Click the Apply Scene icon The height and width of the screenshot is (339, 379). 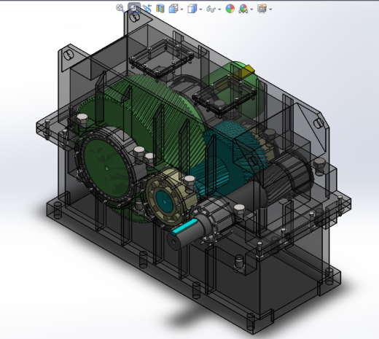[x=243, y=9]
